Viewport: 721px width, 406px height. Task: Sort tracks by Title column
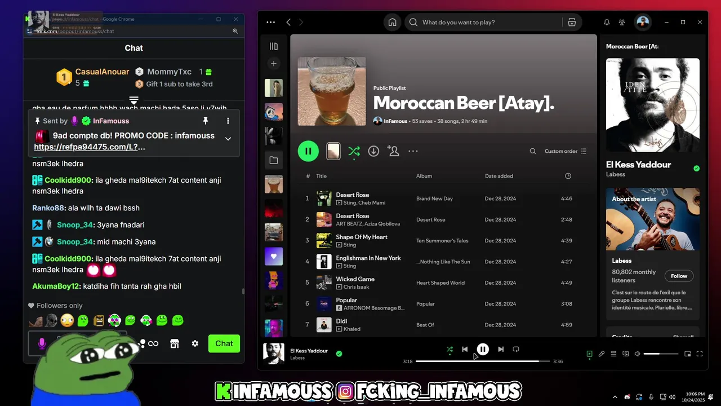pos(321,176)
